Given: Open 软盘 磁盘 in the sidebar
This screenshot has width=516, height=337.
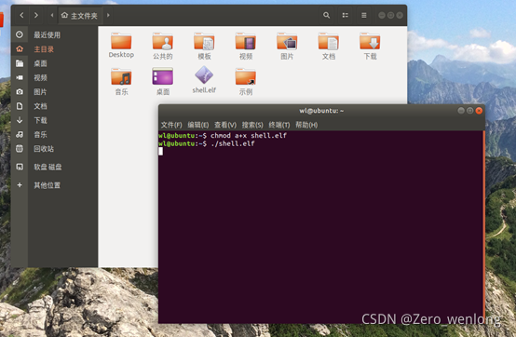Looking at the screenshot, I should tap(48, 167).
